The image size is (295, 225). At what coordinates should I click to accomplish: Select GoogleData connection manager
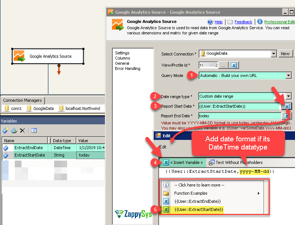[x=40, y=108]
